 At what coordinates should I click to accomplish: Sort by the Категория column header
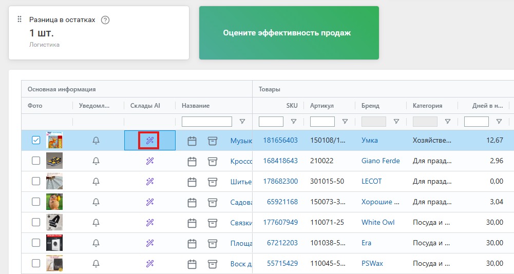pyautogui.click(x=427, y=106)
